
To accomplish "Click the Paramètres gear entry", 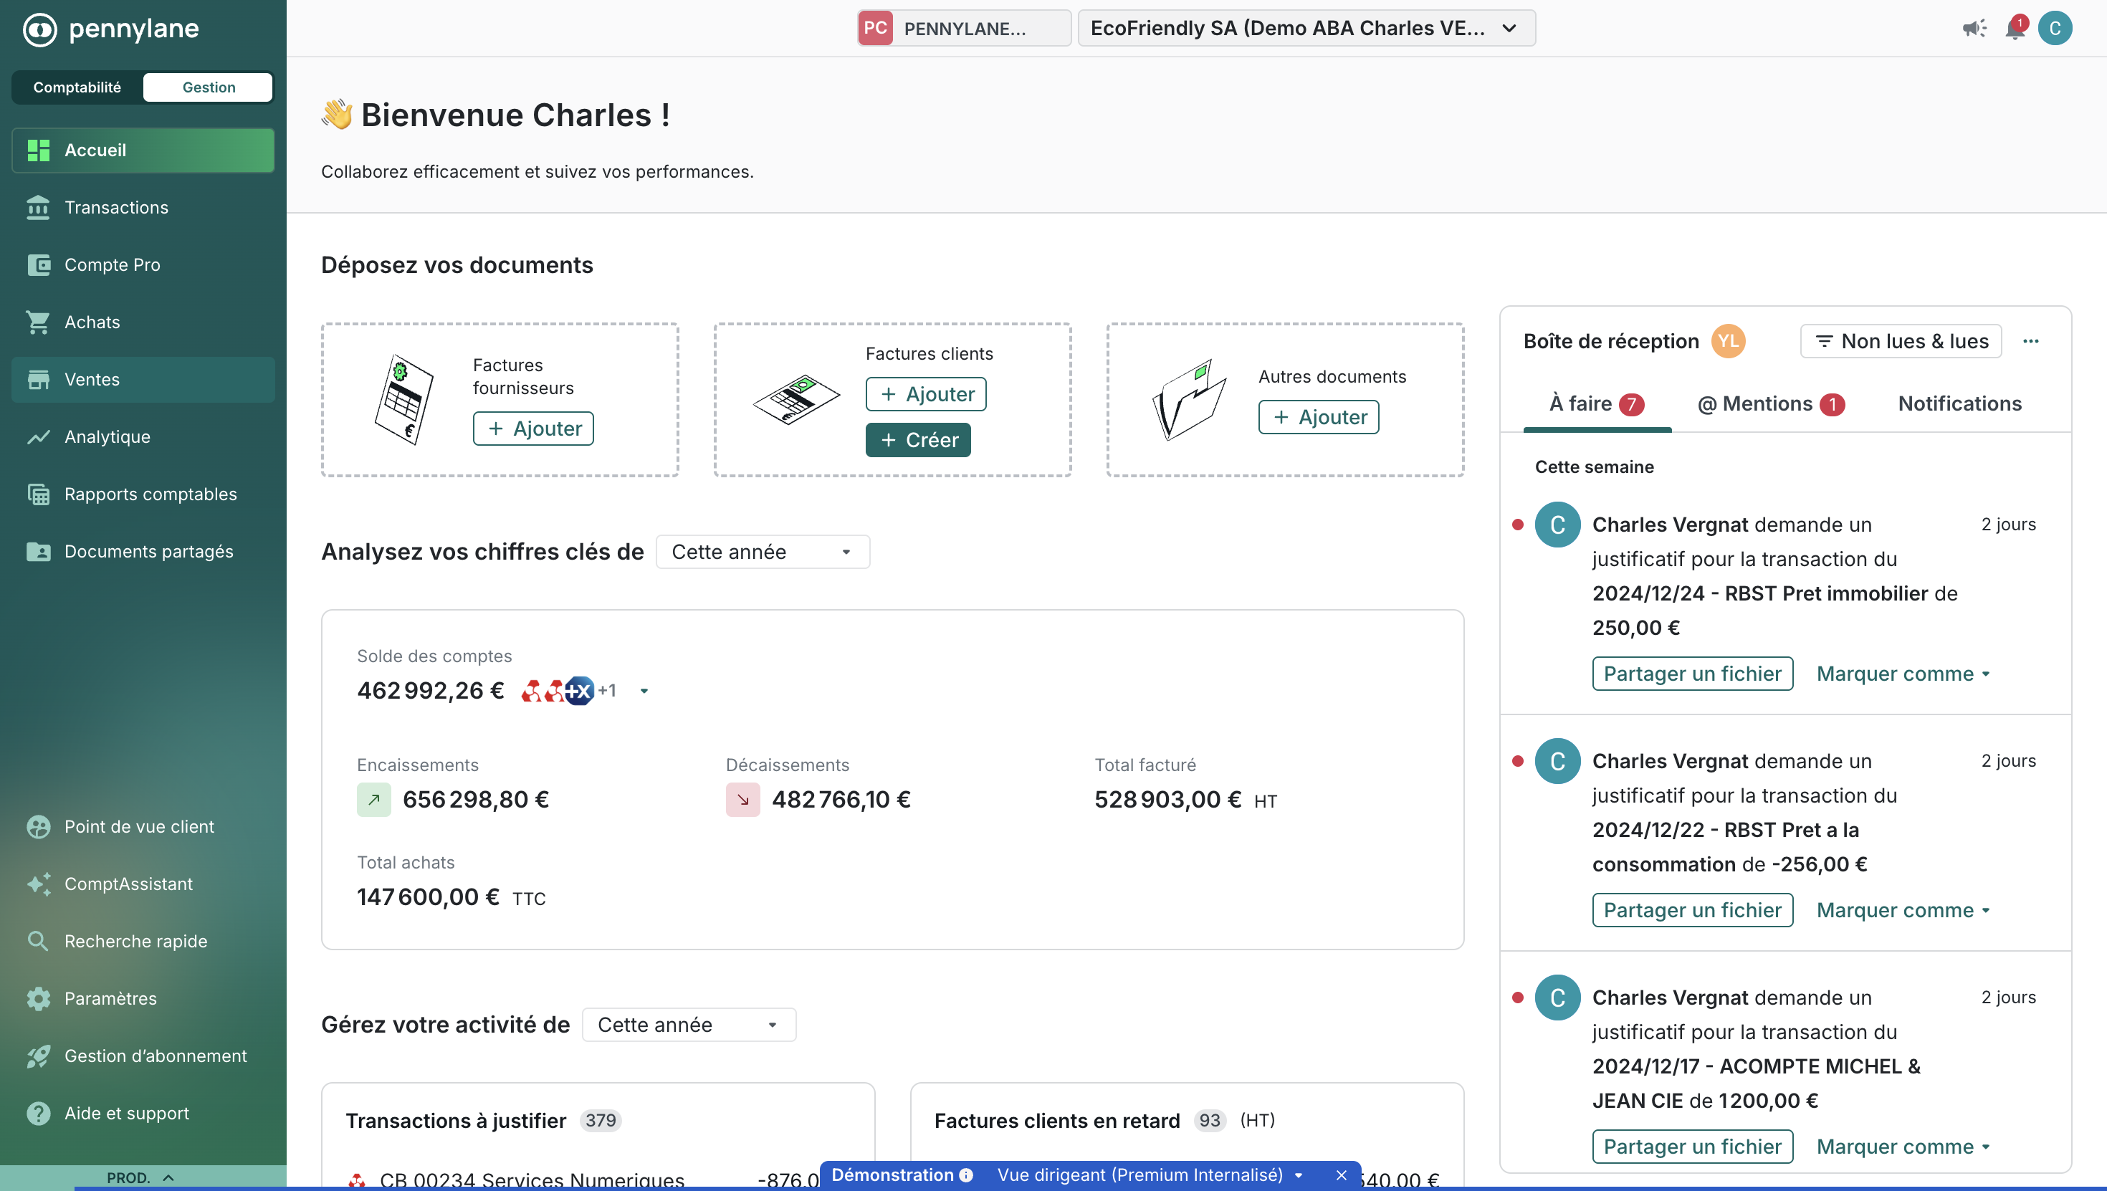I will pyautogui.click(x=110, y=999).
